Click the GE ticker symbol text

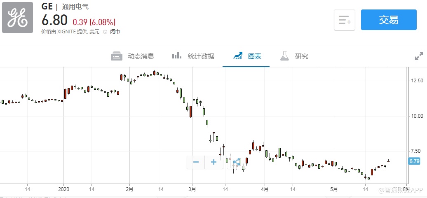click(x=47, y=7)
